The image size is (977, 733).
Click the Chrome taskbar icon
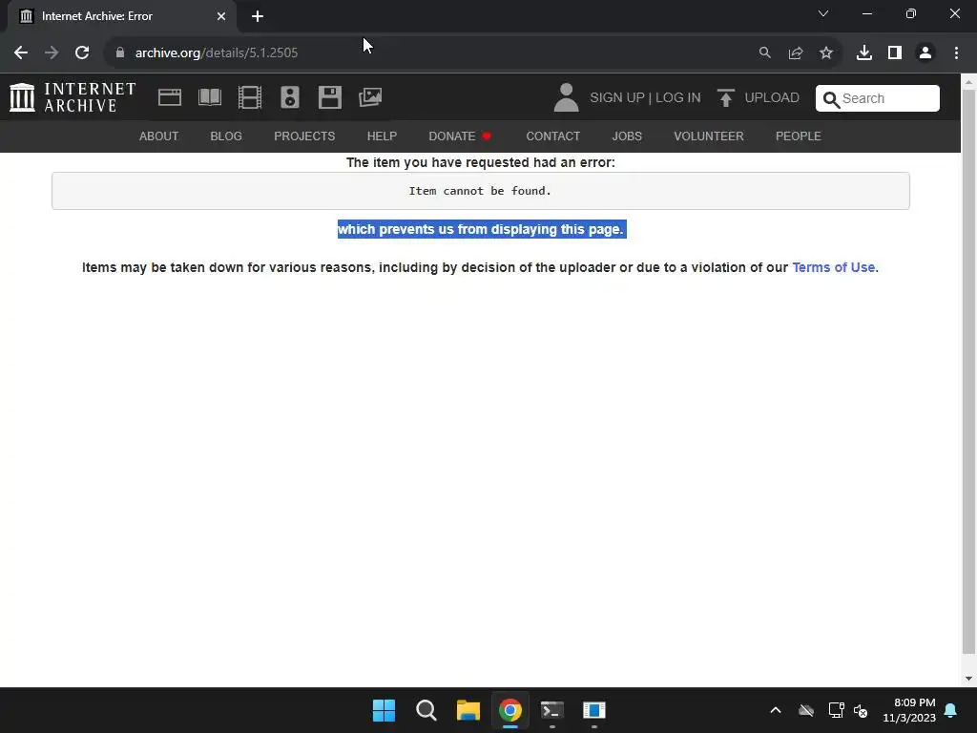[x=509, y=710]
